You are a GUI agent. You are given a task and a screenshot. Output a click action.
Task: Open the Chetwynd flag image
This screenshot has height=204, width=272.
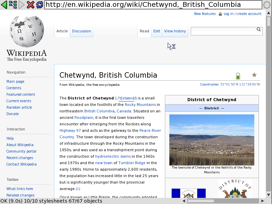189,193
